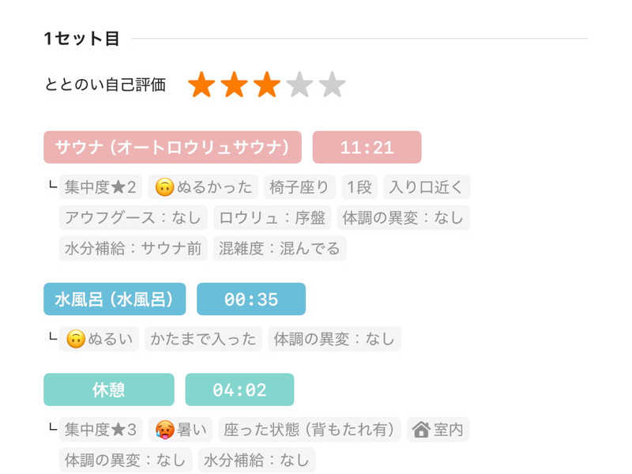This screenshot has height=474, width=632.
Task: Click the second orange rating star
Action: click(234, 85)
